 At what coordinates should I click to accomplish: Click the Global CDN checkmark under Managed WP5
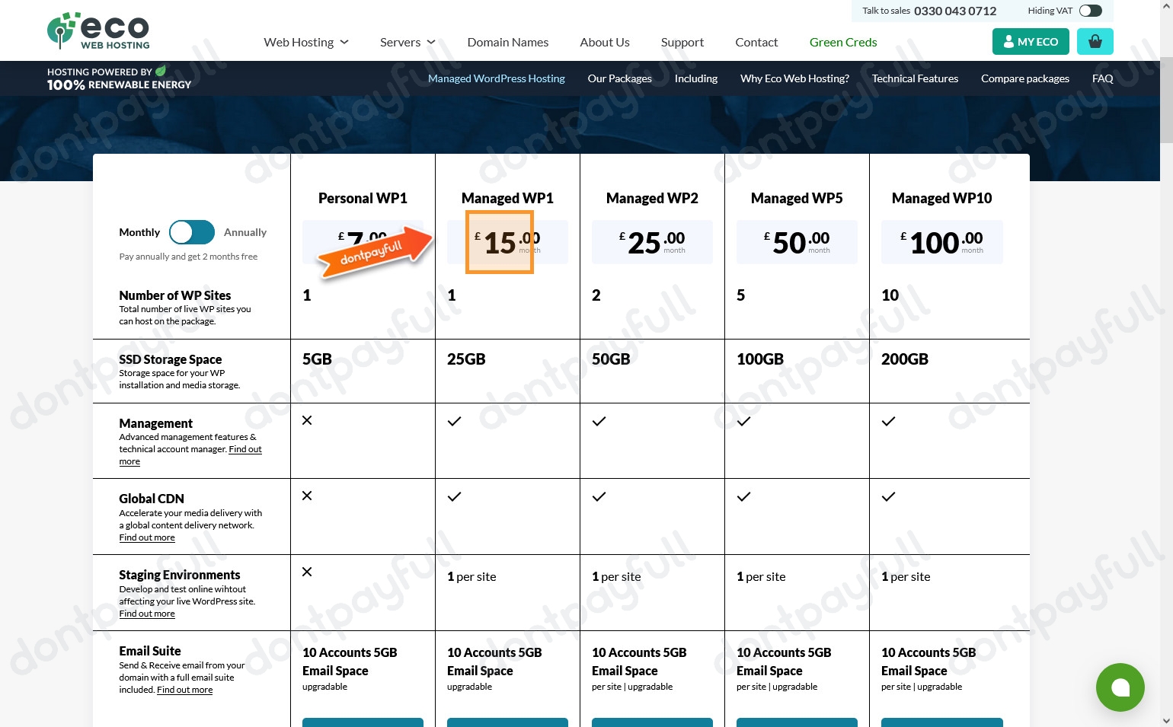743,496
